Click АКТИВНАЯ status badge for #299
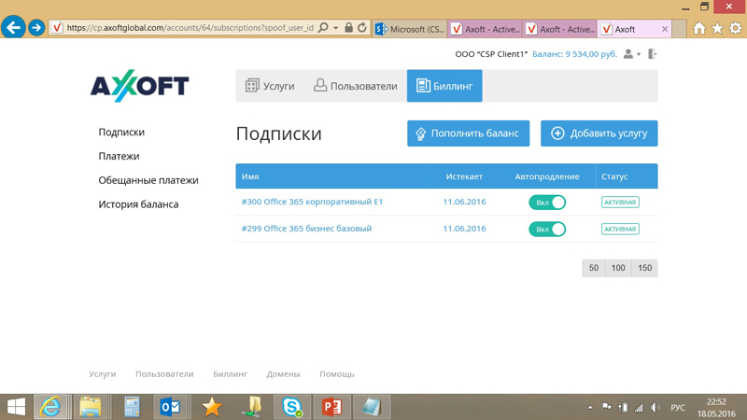Image resolution: width=747 pixels, height=420 pixels. coord(620,229)
